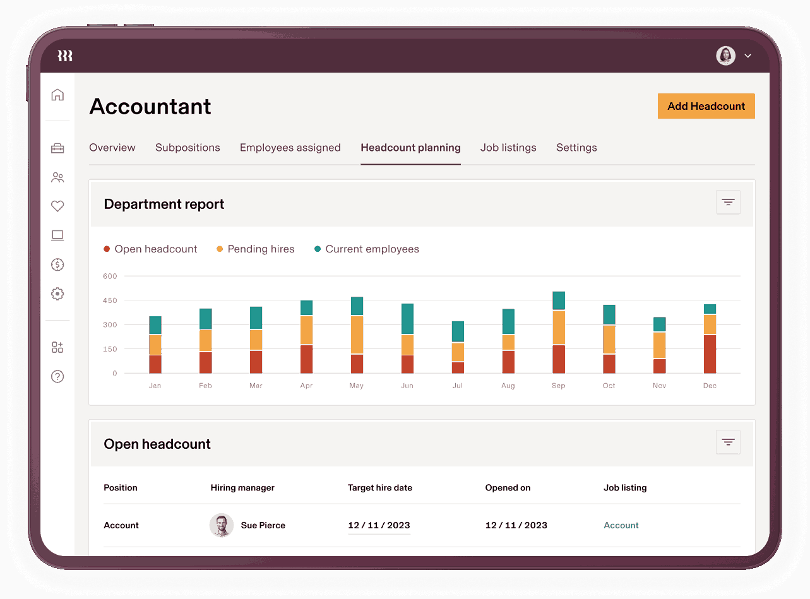This screenshot has width=810, height=599.
Task: Open the filter on the Open headcount table
Action: 728,442
